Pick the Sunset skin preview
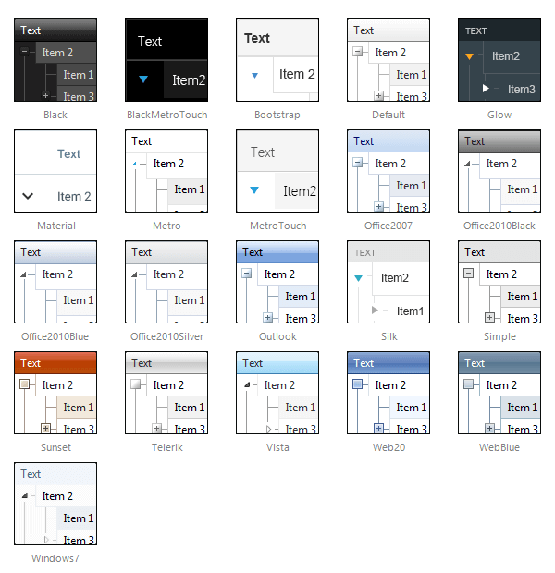 (x=55, y=393)
